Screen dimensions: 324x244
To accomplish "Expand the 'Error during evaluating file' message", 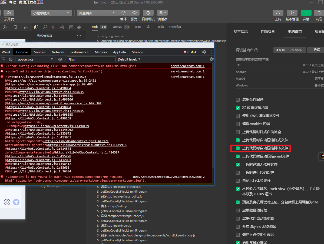I will 6,66.
